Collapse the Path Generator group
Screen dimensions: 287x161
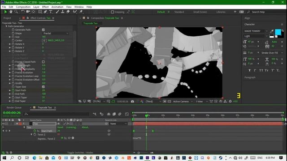click(x=6, y=26)
